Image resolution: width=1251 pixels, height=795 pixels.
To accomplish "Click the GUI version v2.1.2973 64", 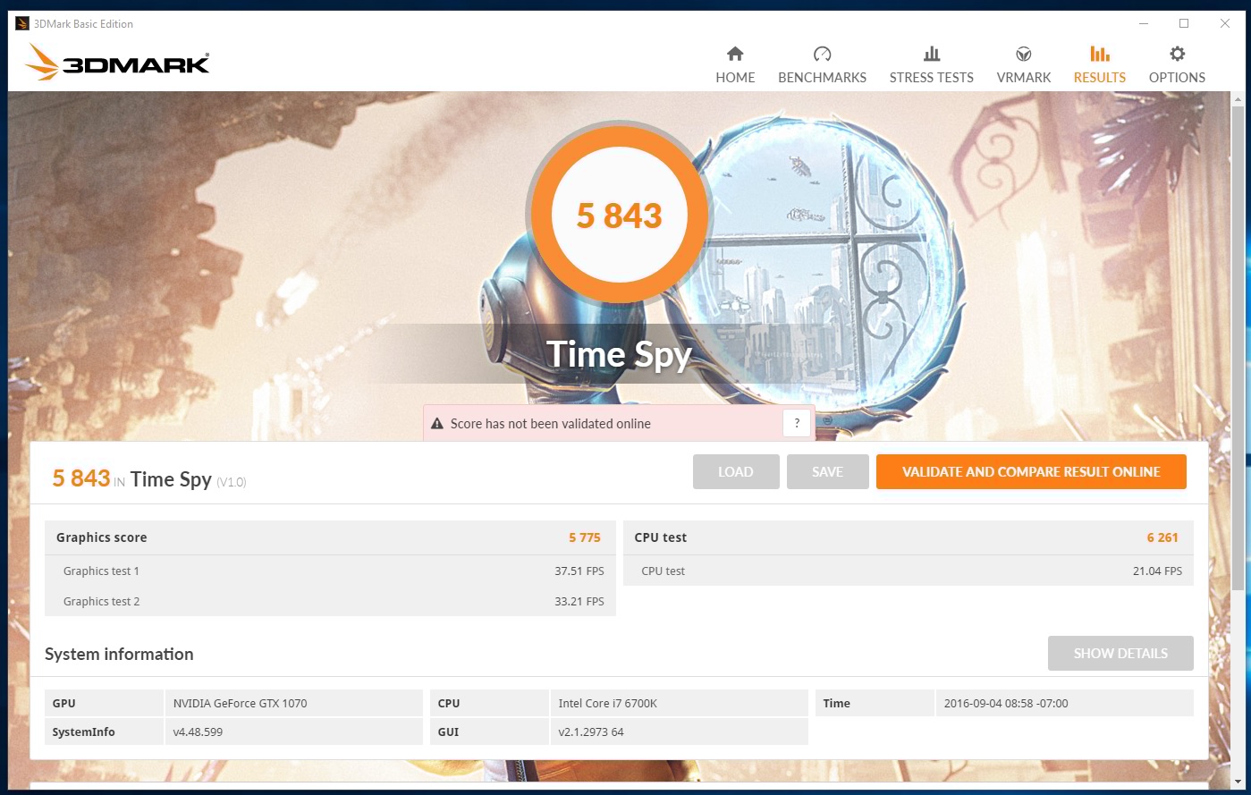I will pyautogui.click(x=591, y=732).
